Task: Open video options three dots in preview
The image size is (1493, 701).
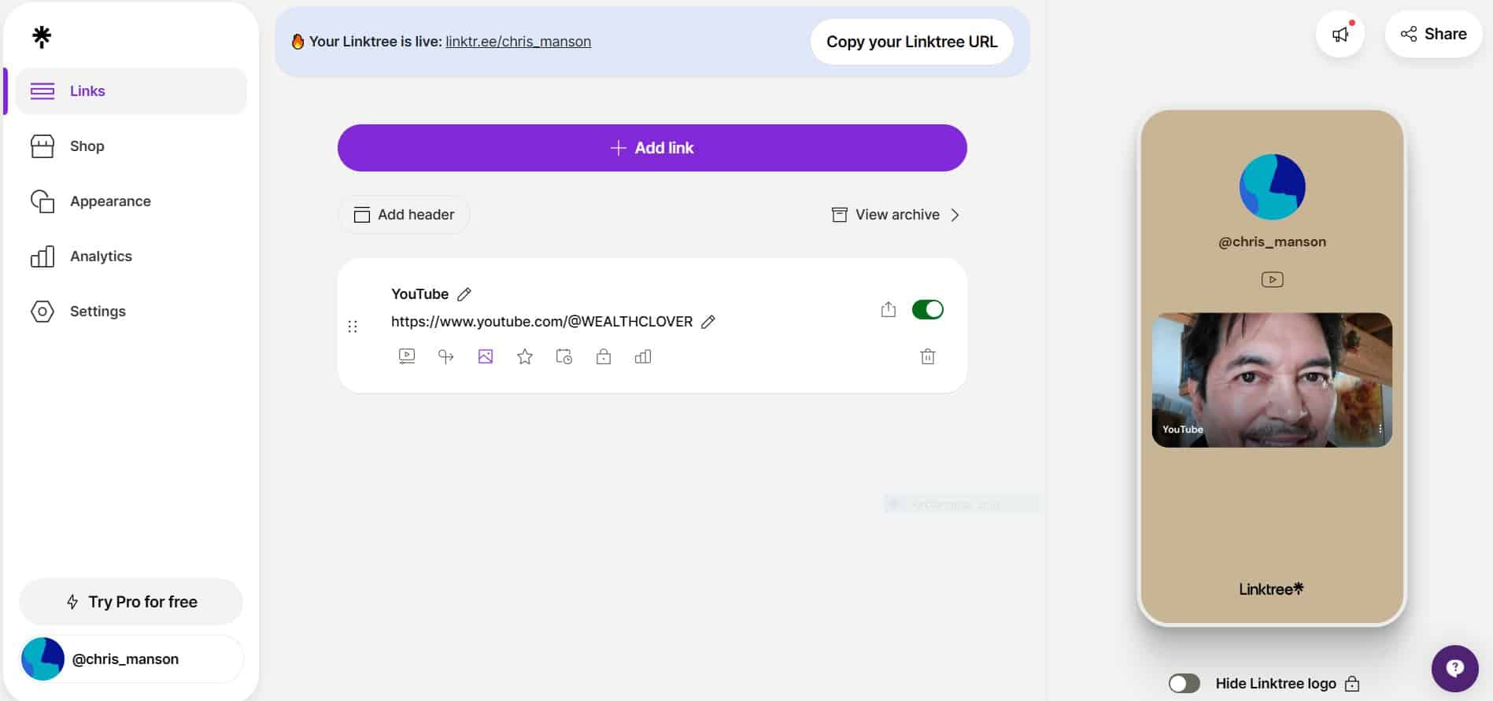Action: pos(1380,429)
